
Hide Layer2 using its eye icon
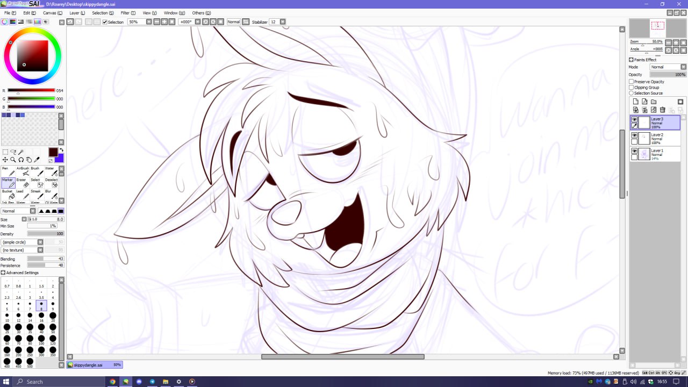634,135
